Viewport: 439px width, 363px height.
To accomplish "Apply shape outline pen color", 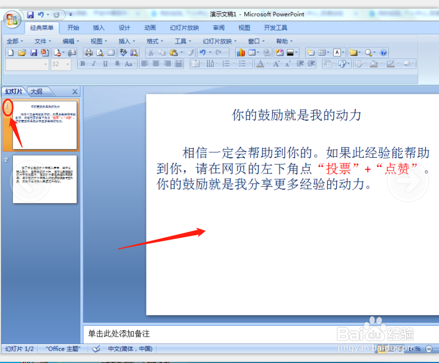I will 390,64.
